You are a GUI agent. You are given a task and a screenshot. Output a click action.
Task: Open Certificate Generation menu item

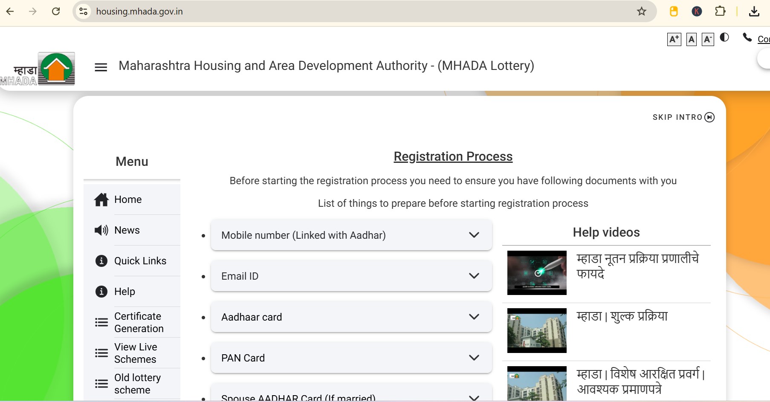tap(132, 322)
